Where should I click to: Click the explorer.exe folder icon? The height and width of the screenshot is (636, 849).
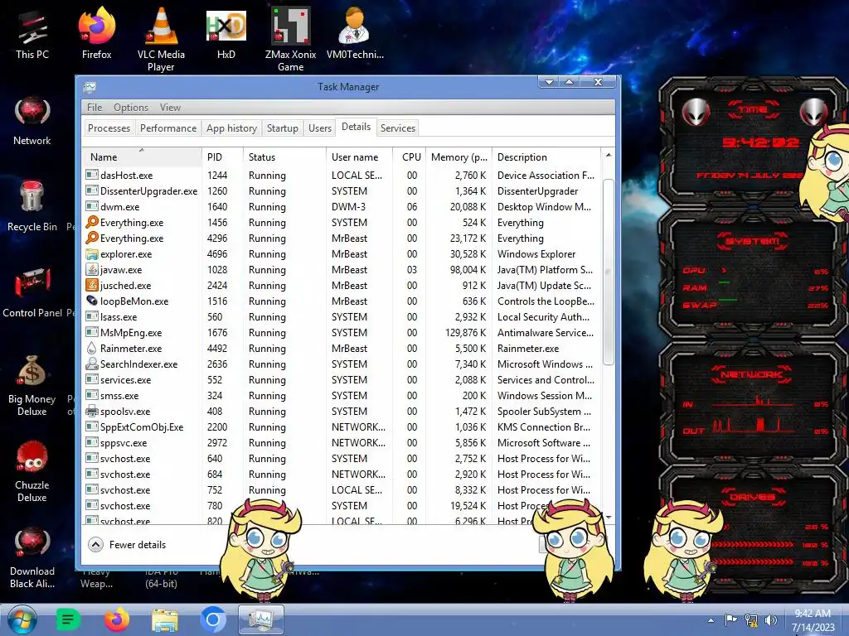92,253
